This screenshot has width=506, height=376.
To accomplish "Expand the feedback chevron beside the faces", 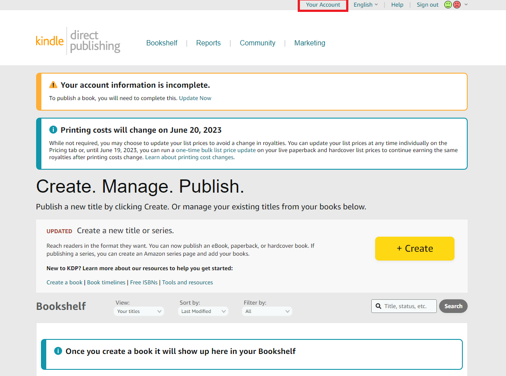I will [x=466, y=4].
